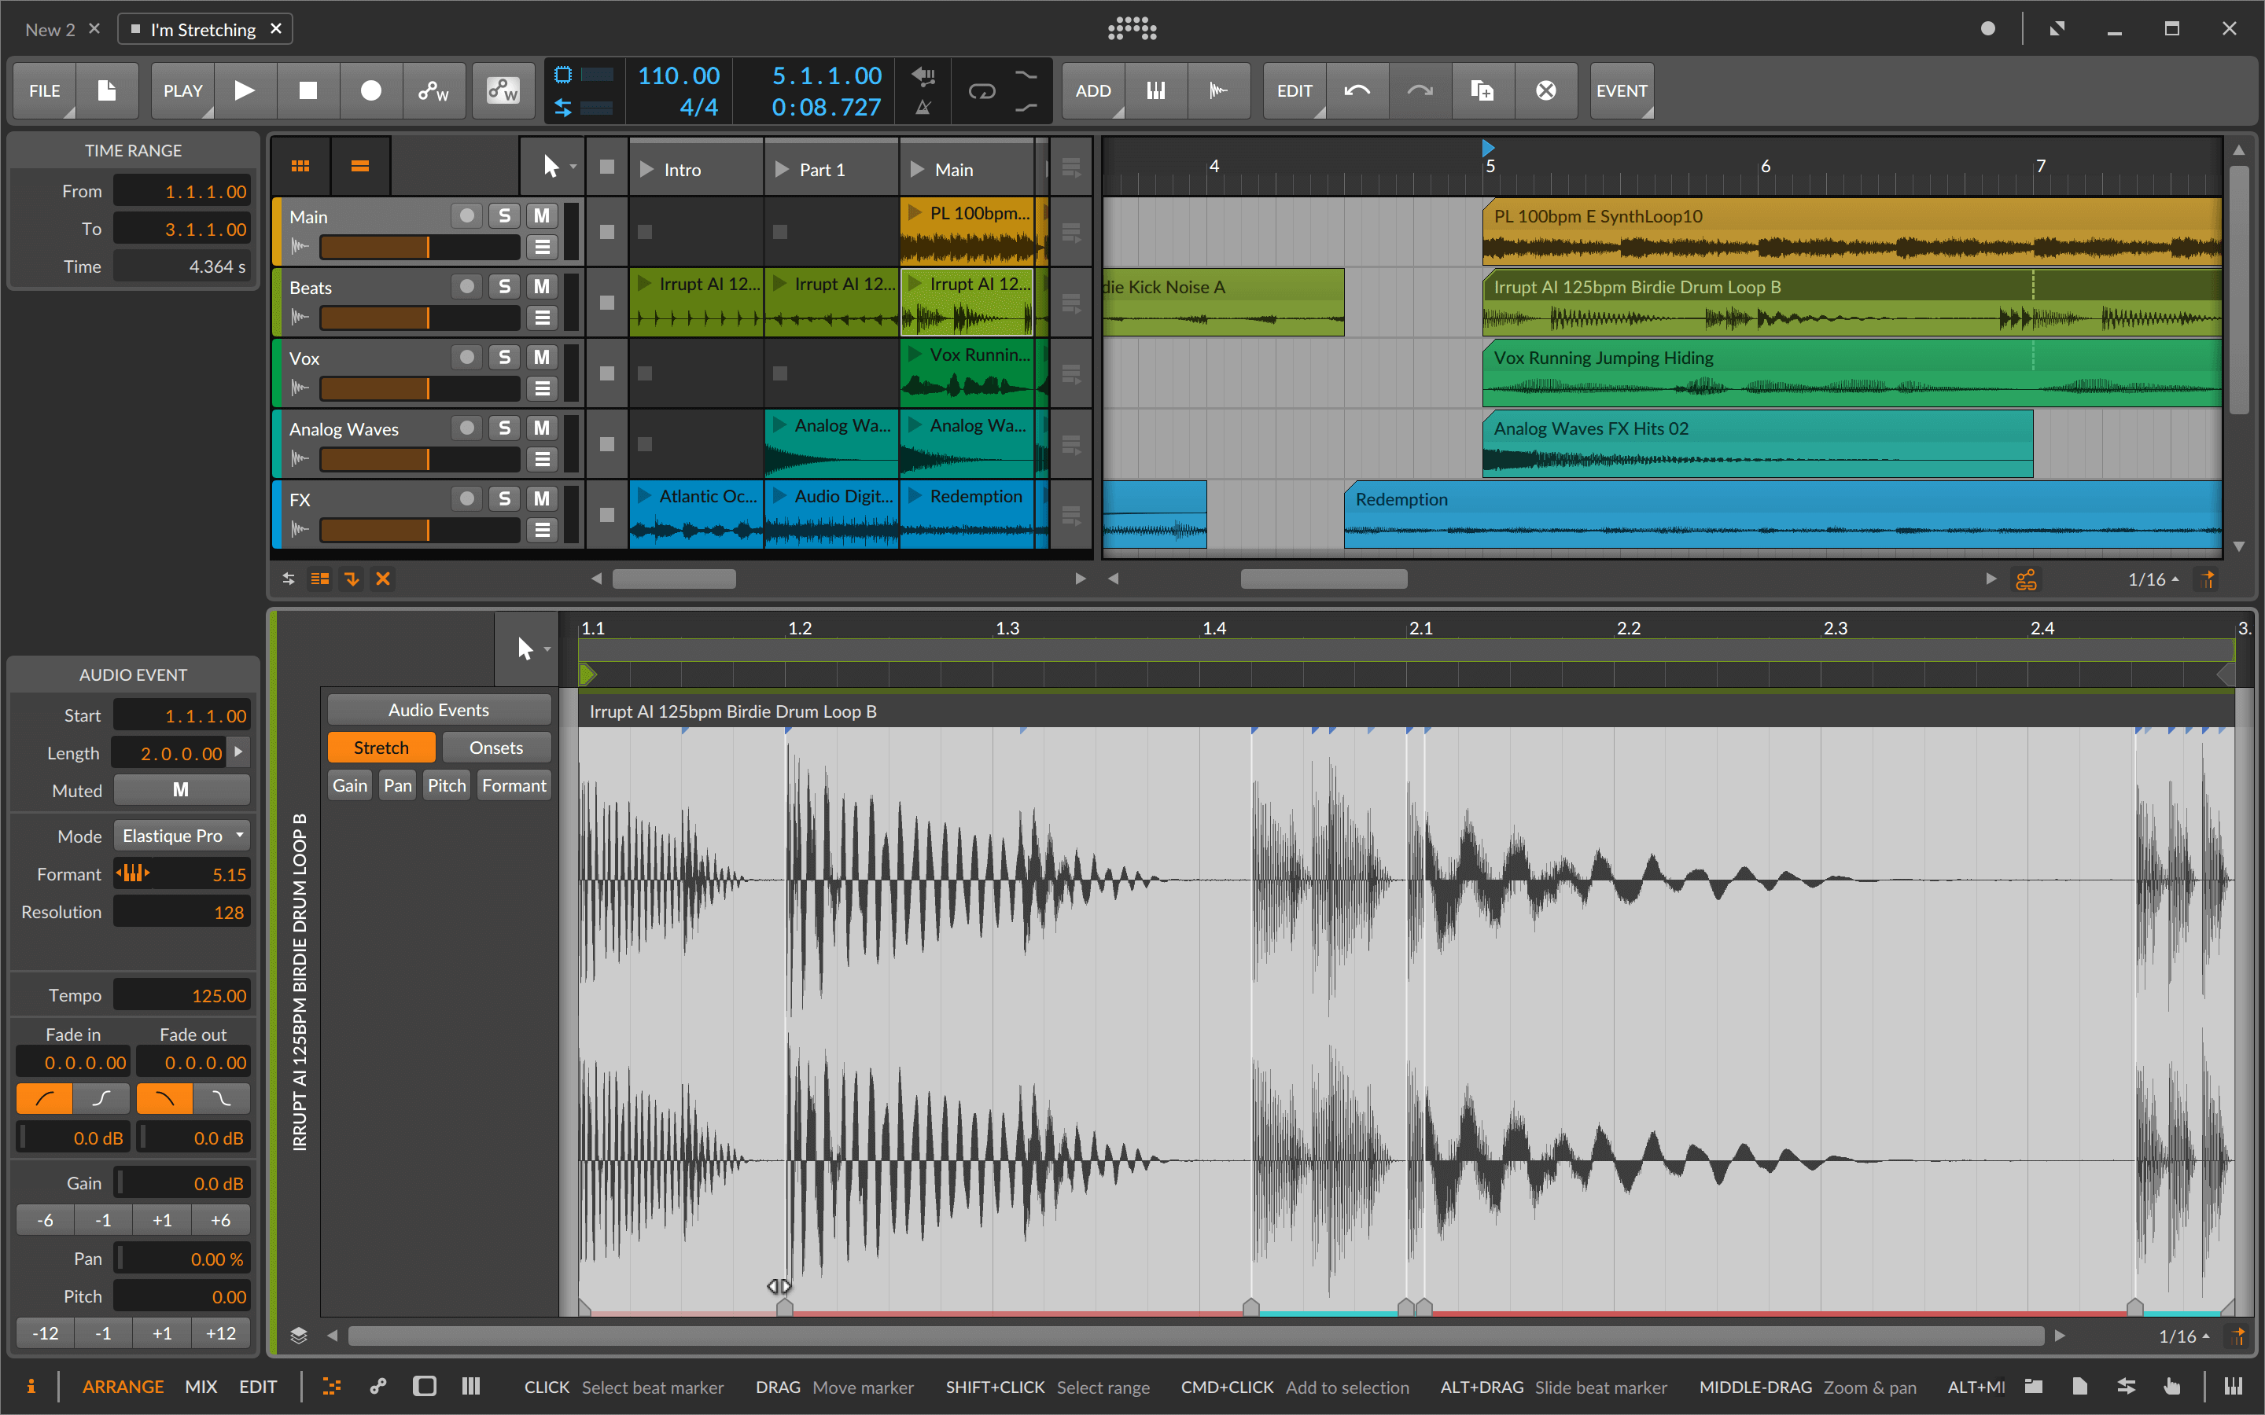Click the Pitch expression button
The image size is (2265, 1415).
(447, 785)
